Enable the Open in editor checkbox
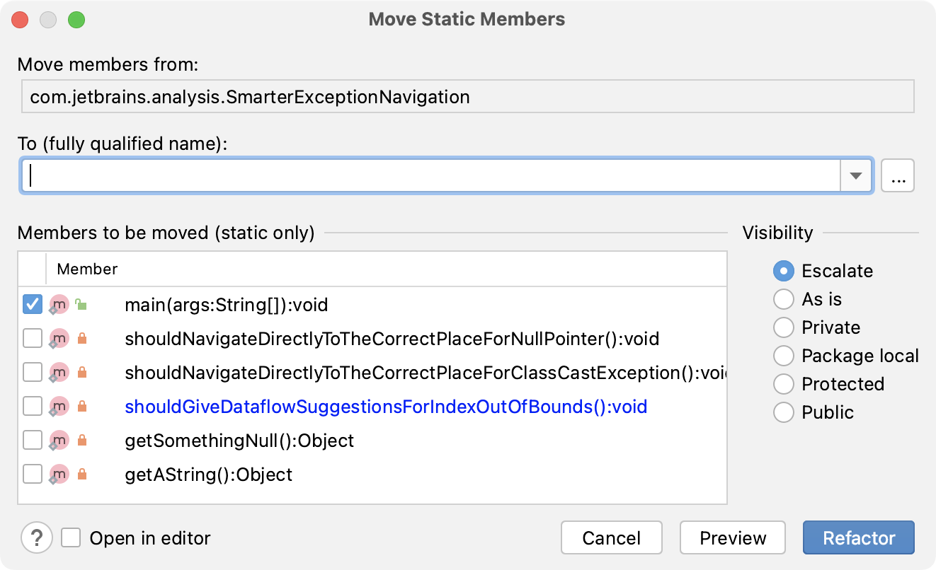Image resolution: width=936 pixels, height=570 pixels. tap(71, 538)
